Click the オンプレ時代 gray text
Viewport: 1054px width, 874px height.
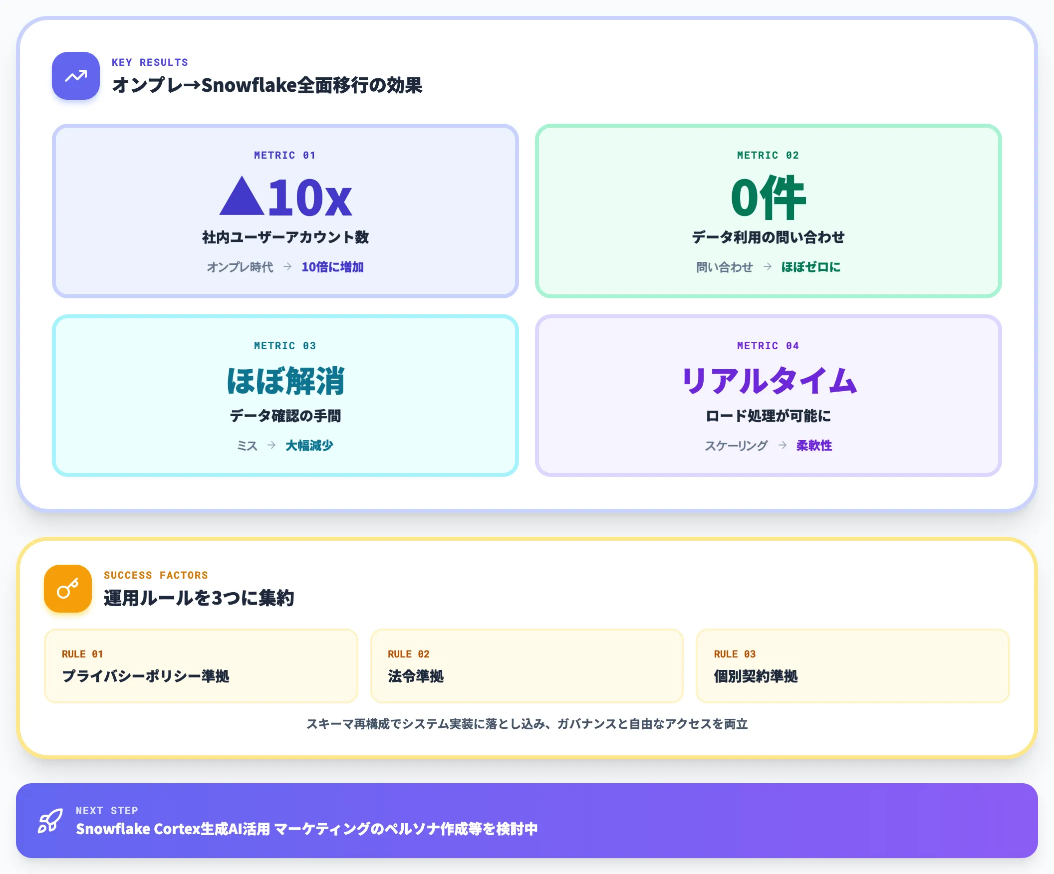(x=240, y=267)
